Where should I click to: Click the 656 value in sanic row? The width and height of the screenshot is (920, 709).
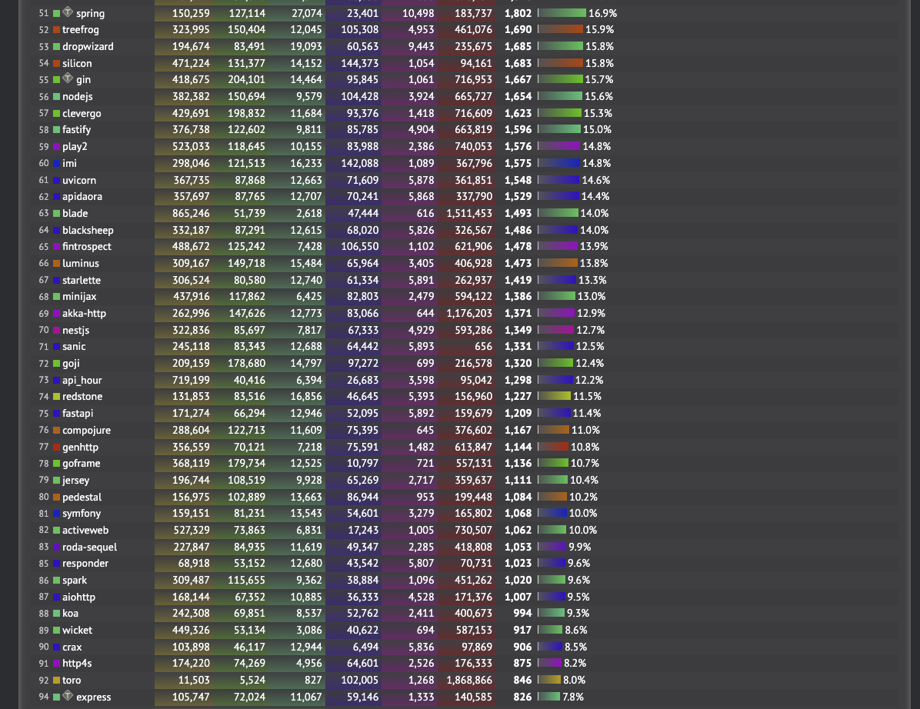[x=484, y=347]
